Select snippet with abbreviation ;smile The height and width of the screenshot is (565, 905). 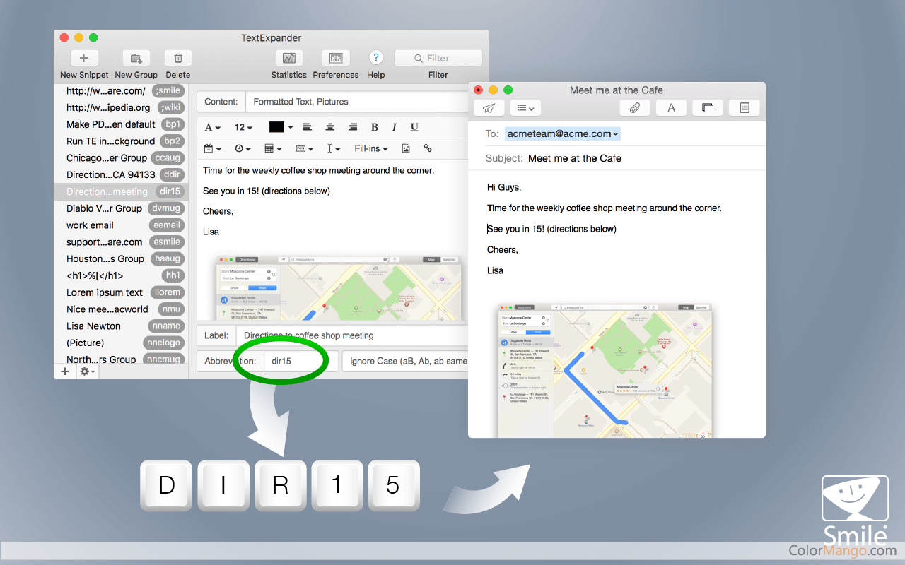(x=121, y=90)
